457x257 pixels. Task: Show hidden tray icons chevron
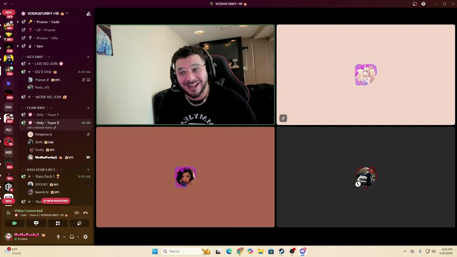coord(405,251)
